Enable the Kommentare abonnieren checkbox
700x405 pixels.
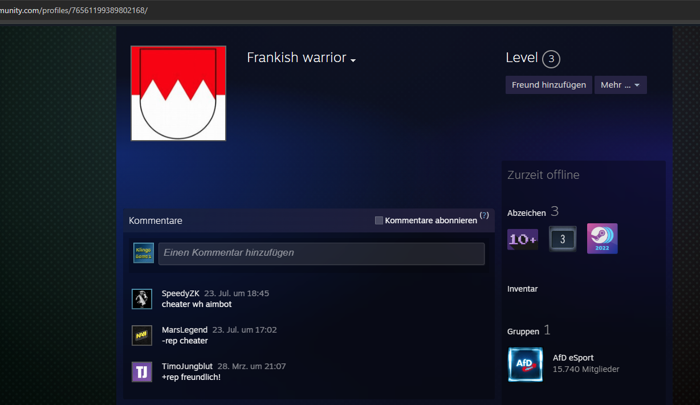pyautogui.click(x=379, y=220)
